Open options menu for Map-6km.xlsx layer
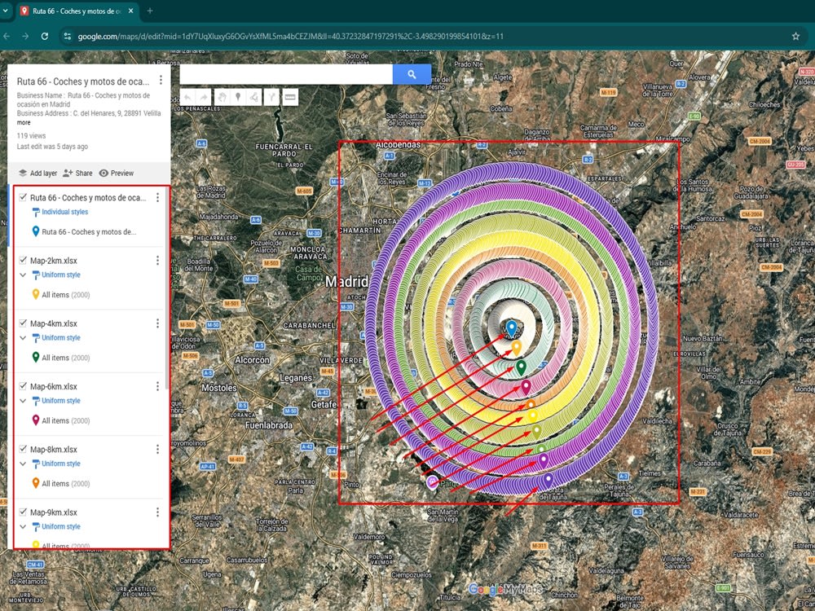 point(157,386)
